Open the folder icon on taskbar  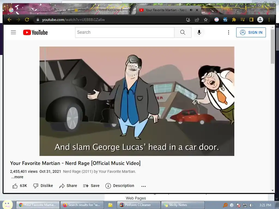point(110,205)
